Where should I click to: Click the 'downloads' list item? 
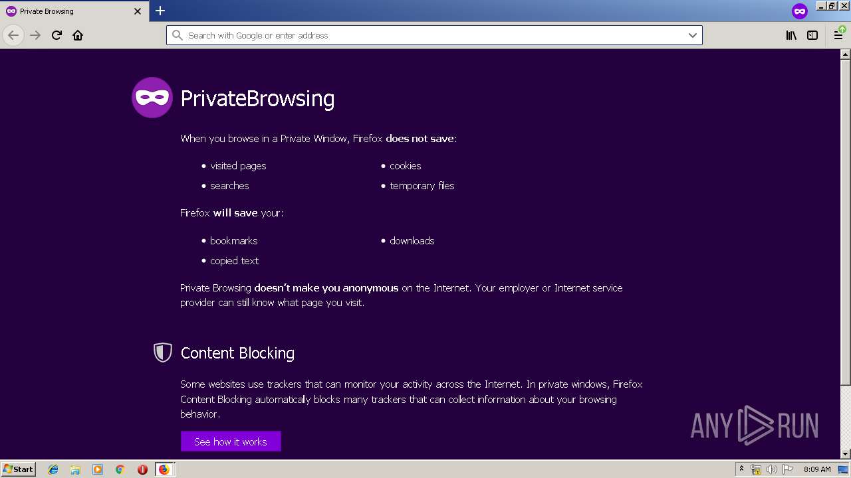412,241
